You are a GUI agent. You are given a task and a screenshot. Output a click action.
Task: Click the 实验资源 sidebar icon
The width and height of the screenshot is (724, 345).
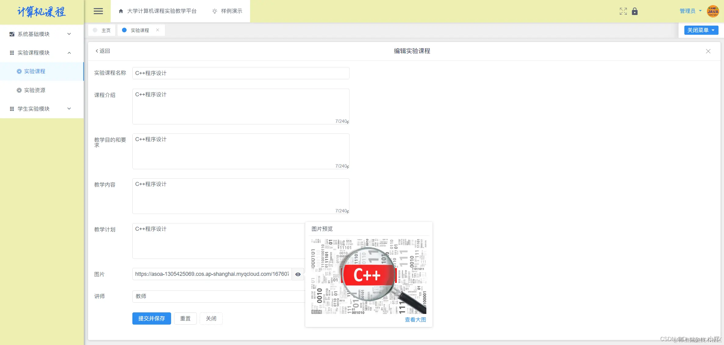pyautogui.click(x=19, y=90)
